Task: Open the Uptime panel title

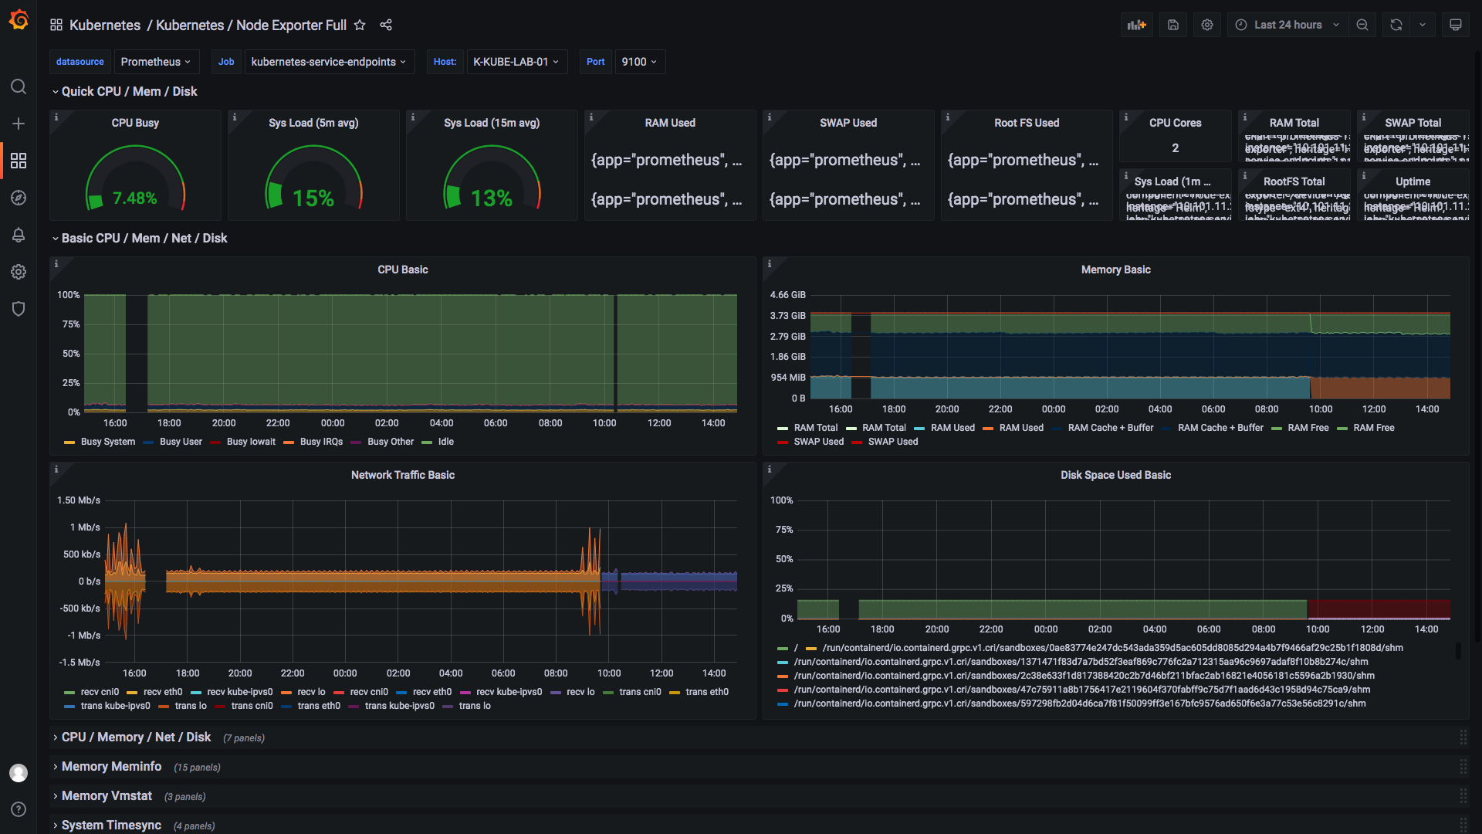Action: [x=1413, y=181]
